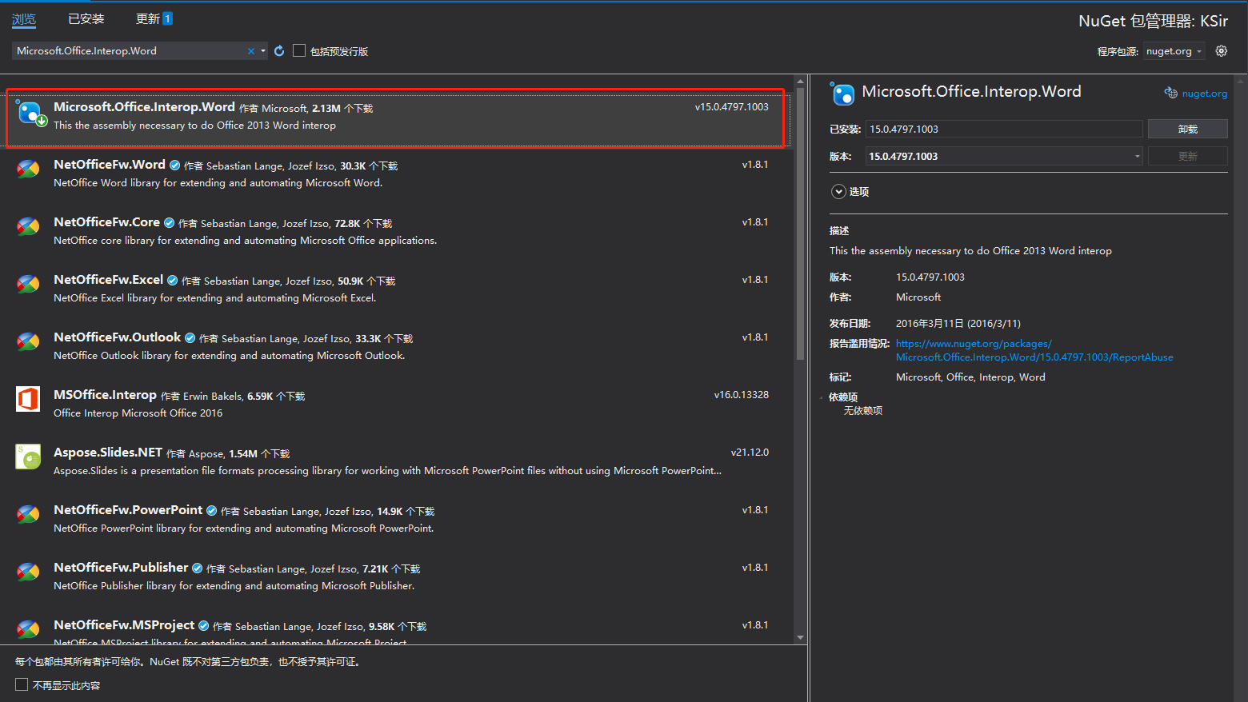Check the 不再显示此内容 checkbox

22,684
